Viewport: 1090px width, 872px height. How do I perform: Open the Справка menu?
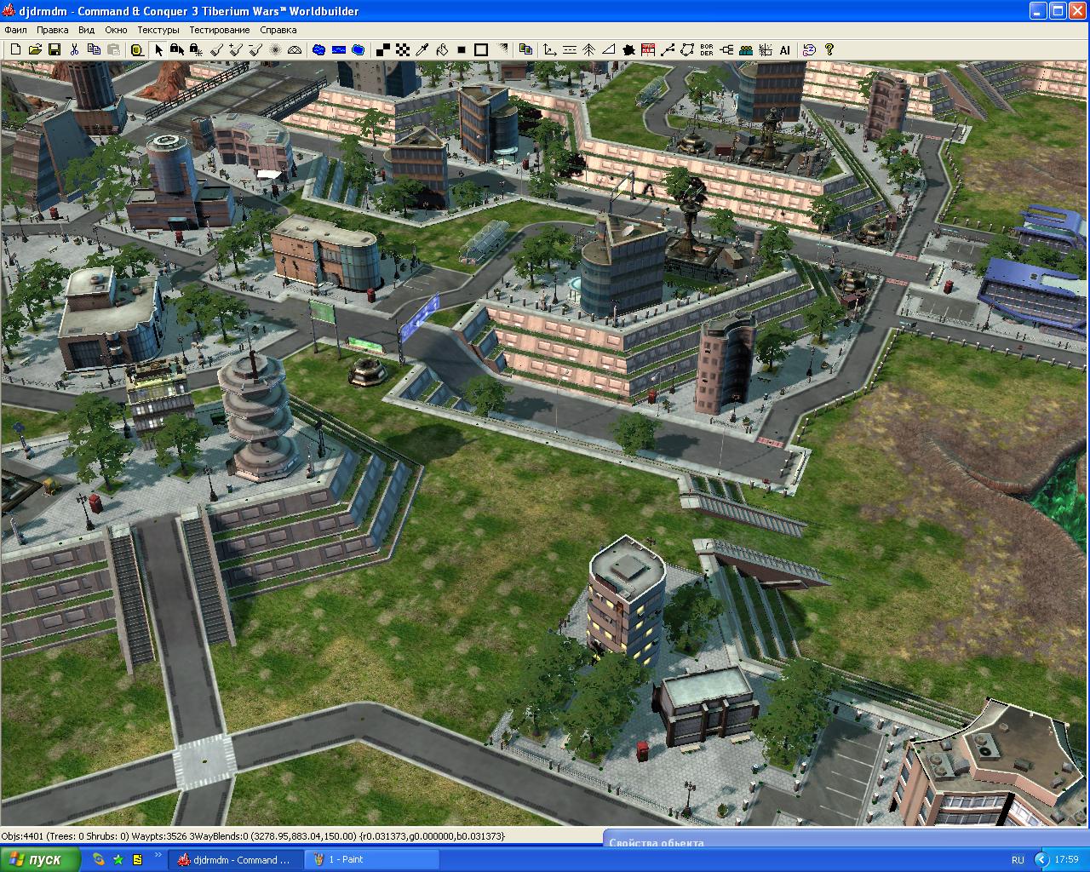pyautogui.click(x=278, y=30)
